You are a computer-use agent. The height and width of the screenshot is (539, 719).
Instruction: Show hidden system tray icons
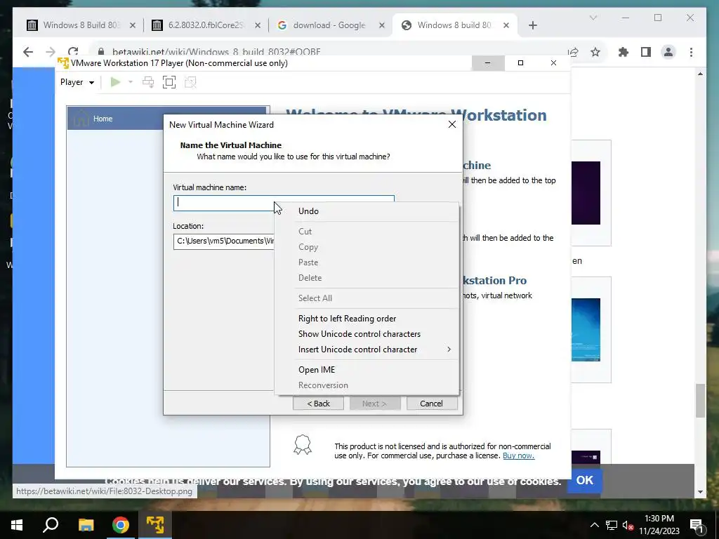click(x=594, y=525)
